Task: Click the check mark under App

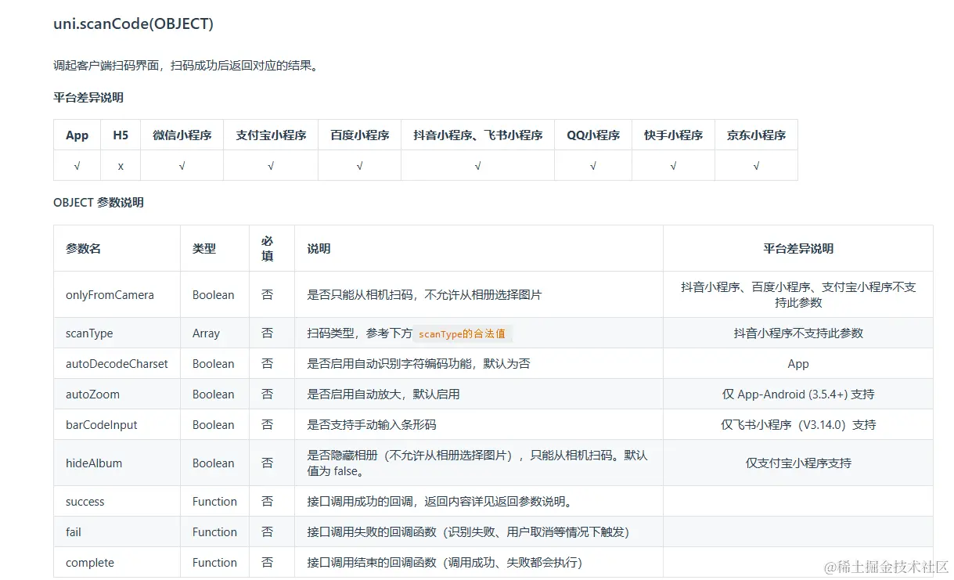Action: point(77,166)
